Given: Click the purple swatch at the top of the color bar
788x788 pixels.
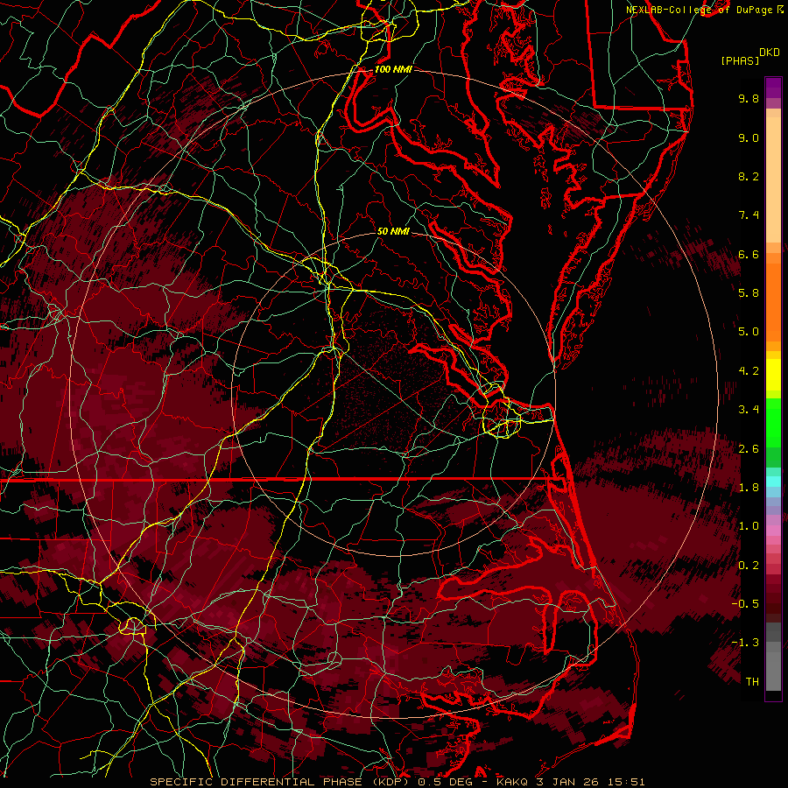Looking at the screenshot, I should [x=773, y=88].
